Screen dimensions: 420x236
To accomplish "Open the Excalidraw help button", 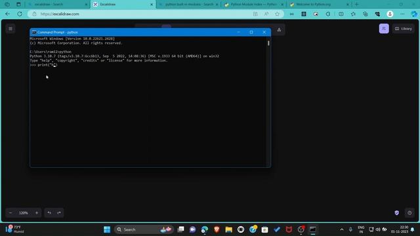I will (409, 213).
